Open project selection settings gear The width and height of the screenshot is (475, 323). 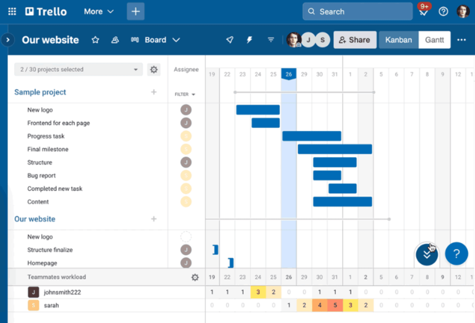click(x=154, y=69)
